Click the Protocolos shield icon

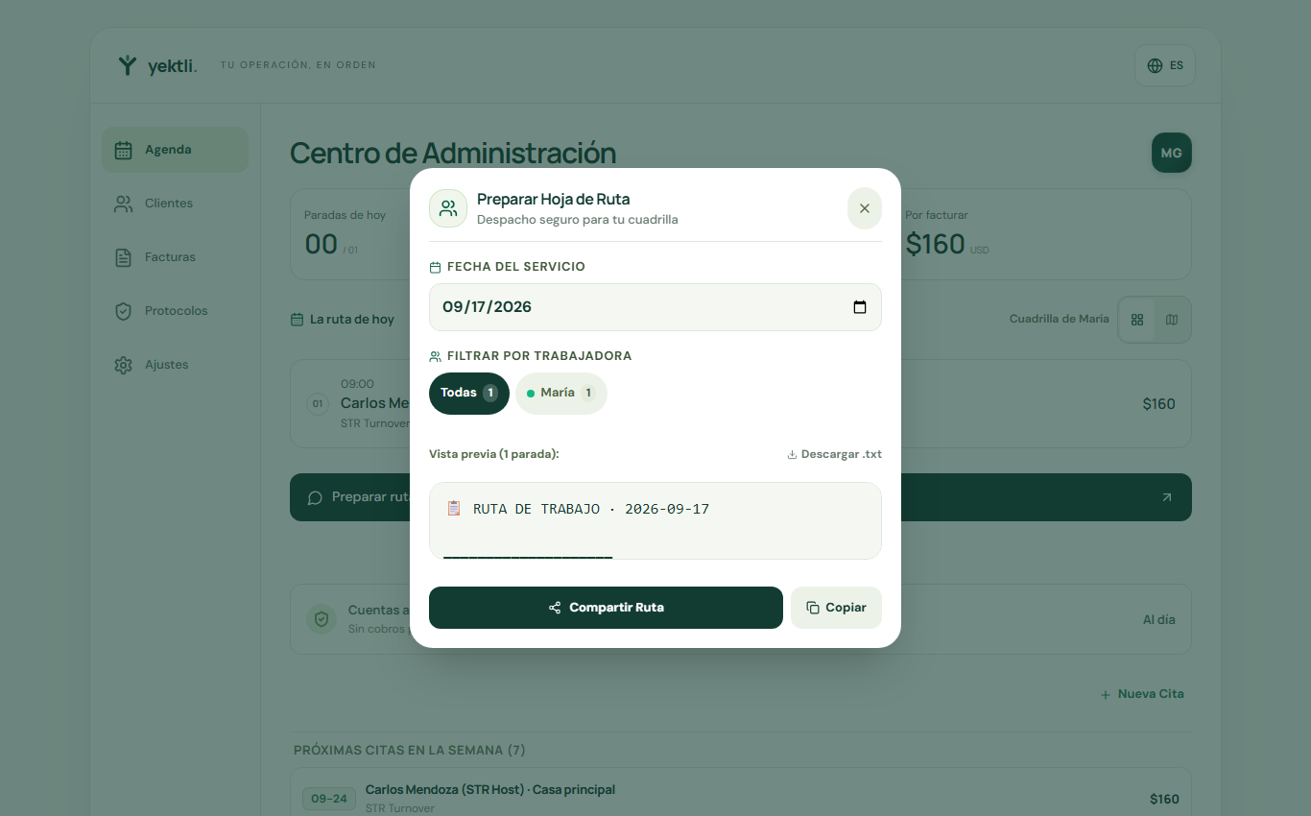coord(123,311)
